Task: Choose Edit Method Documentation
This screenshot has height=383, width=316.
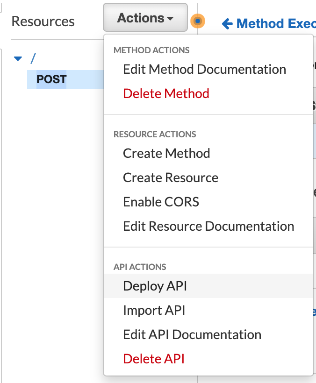Action: (x=204, y=70)
